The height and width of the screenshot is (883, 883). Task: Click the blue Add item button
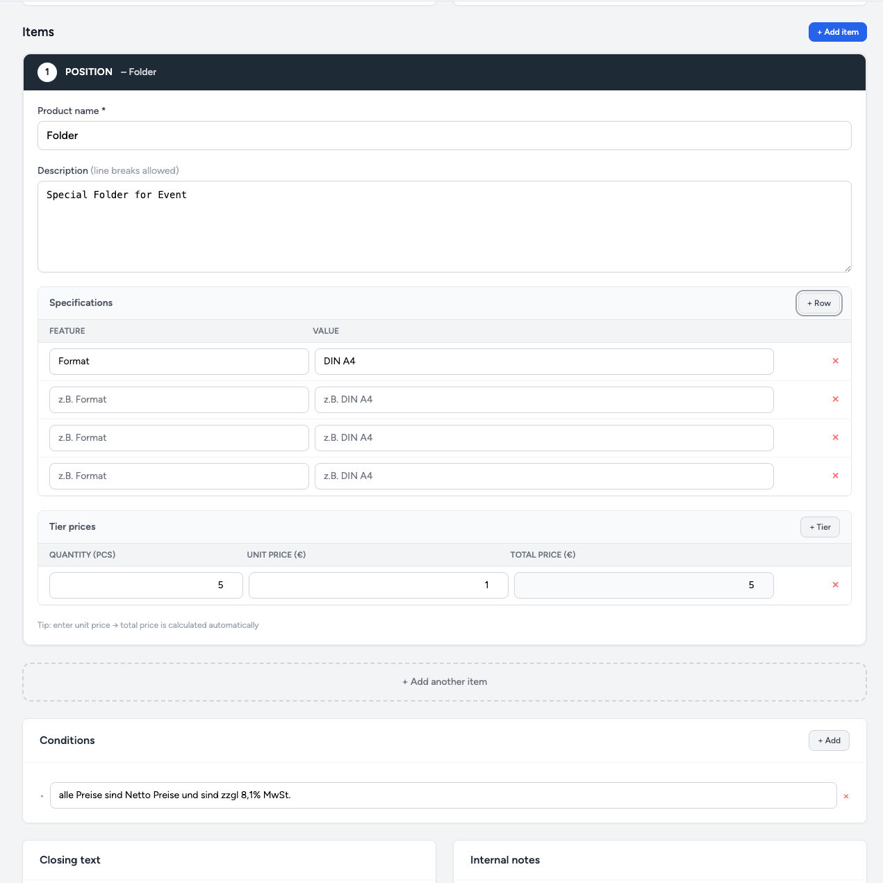click(837, 32)
